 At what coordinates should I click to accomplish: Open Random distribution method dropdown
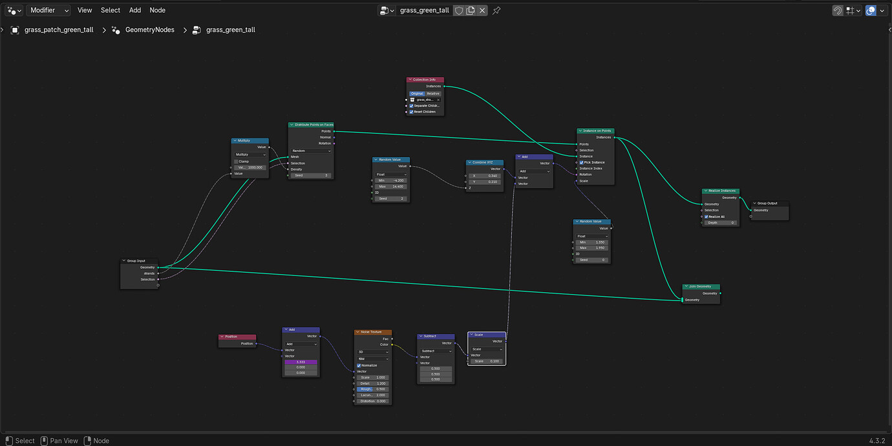click(311, 151)
